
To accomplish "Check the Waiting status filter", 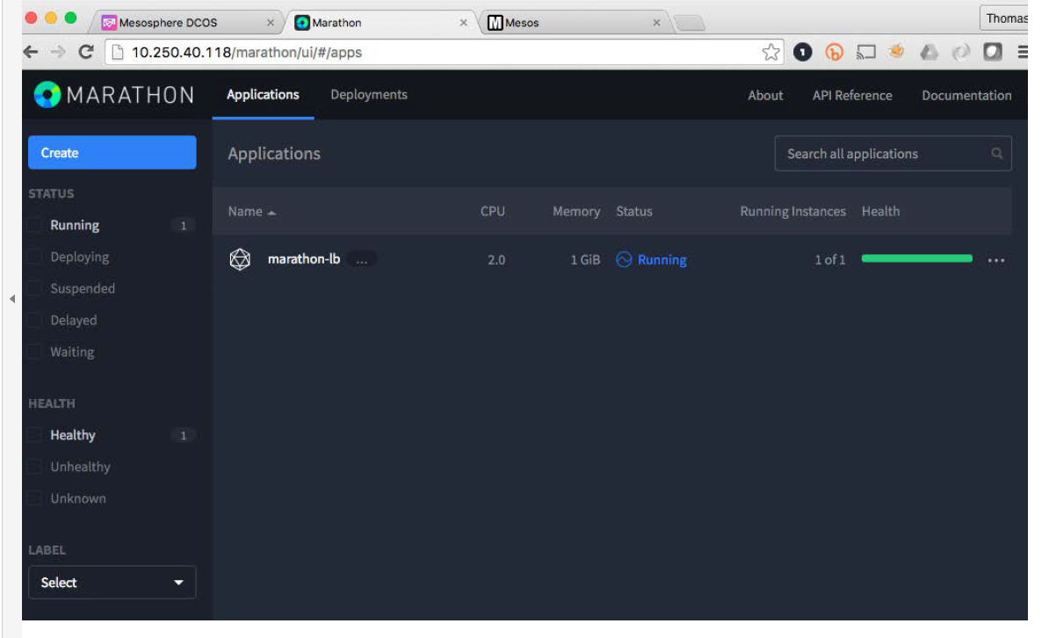I will pos(35,352).
